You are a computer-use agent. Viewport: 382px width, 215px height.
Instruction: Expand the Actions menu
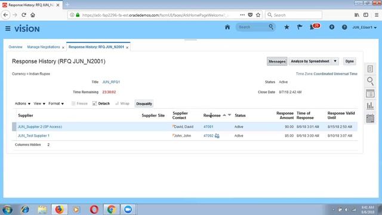pyautogui.click(x=23, y=103)
